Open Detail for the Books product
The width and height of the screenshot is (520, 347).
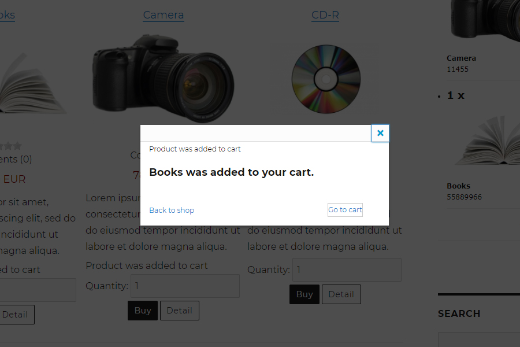tap(15, 315)
